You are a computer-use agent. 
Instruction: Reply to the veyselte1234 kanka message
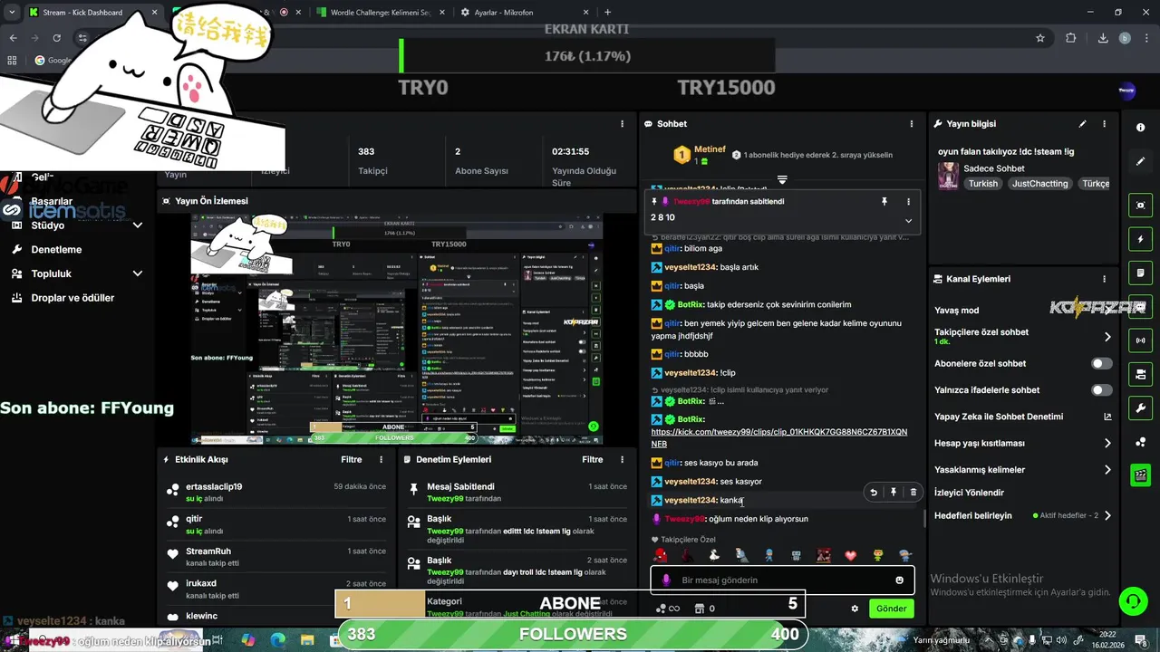(874, 493)
